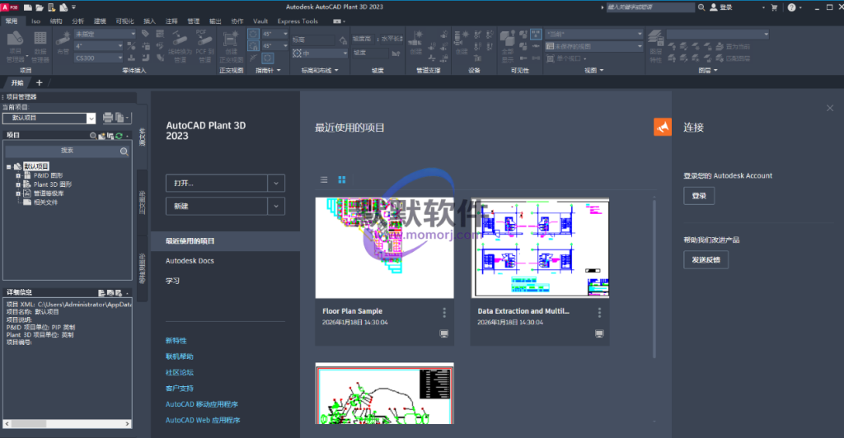Screen dimensions: 844x438
Task: Expand the P&ID 图形 tree node
Action: pyautogui.click(x=16, y=175)
